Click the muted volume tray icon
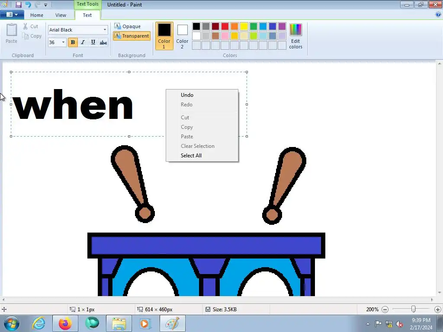443x332 pixels. [x=399, y=324]
